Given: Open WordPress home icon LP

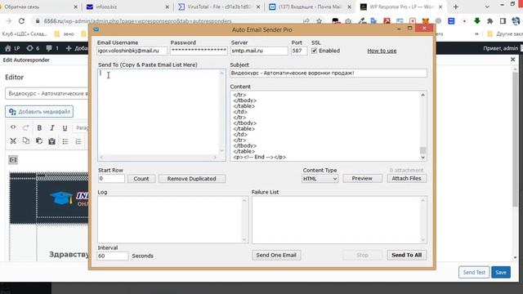Looking at the screenshot, I should [12, 48].
